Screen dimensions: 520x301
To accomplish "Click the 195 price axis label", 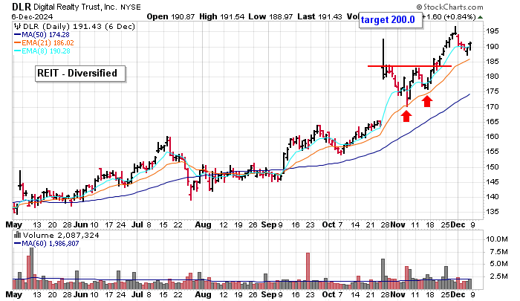I will (x=492, y=31).
